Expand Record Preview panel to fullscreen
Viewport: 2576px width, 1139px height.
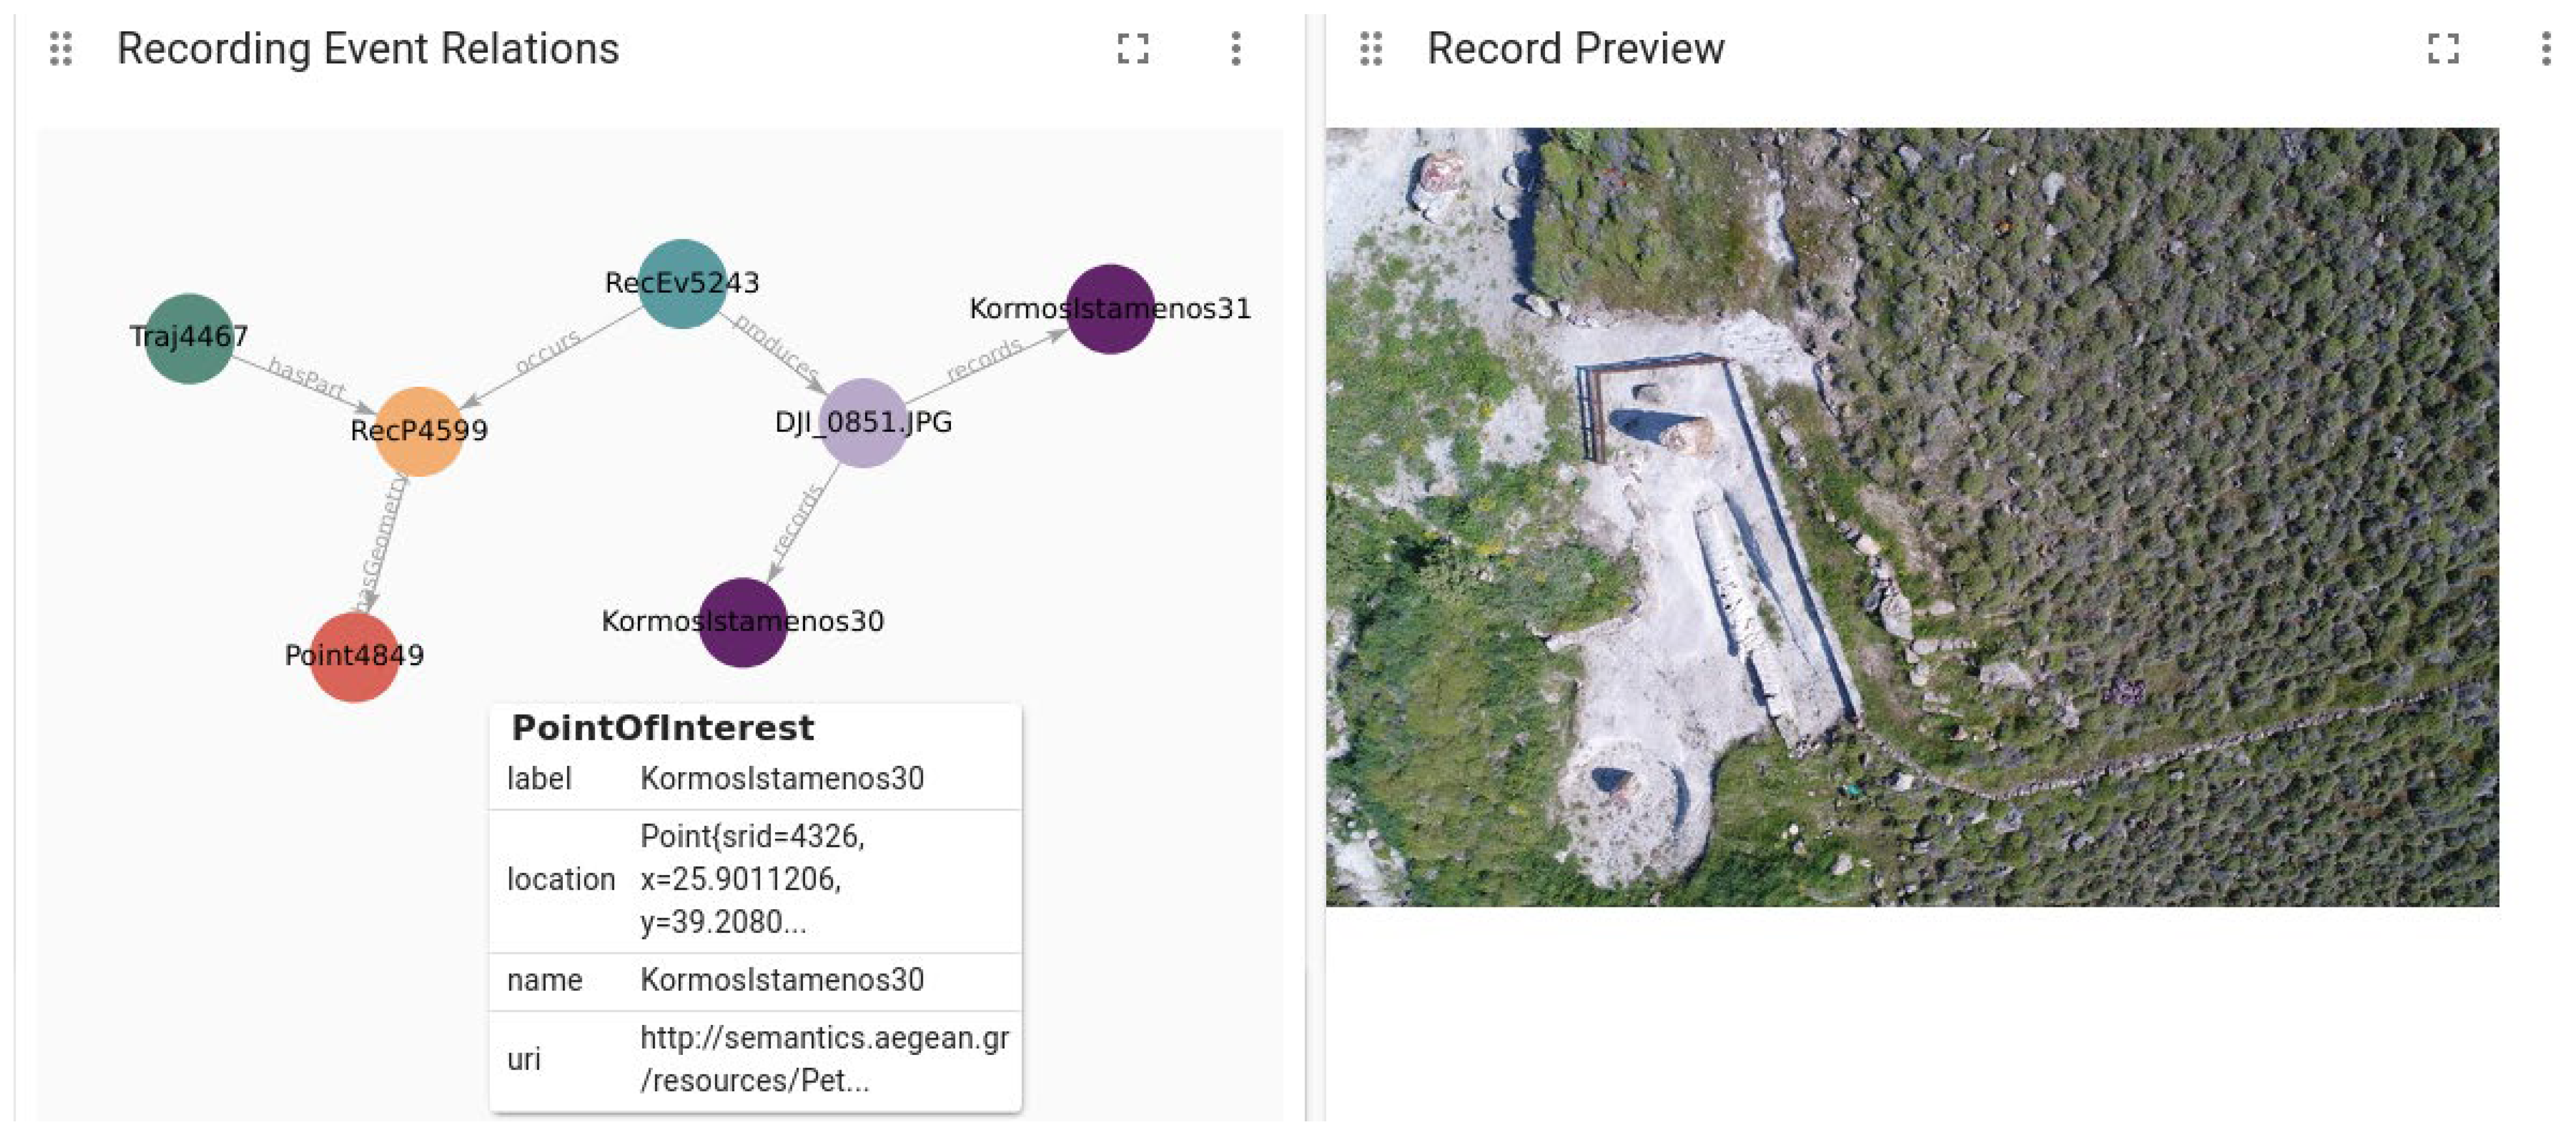(x=2443, y=48)
